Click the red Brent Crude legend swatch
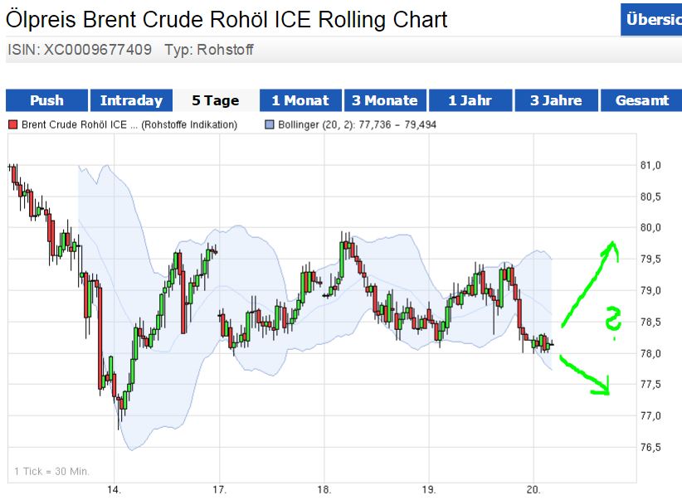 [x=12, y=125]
